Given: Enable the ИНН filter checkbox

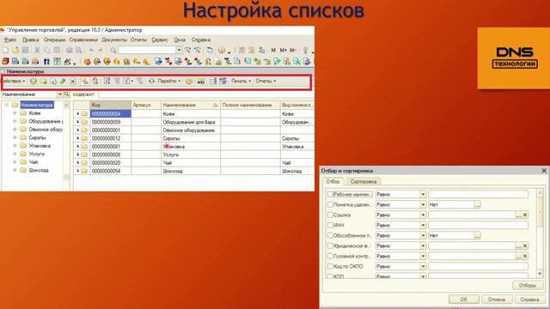Looking at the screenshot, I should click(x=330, y=225).
